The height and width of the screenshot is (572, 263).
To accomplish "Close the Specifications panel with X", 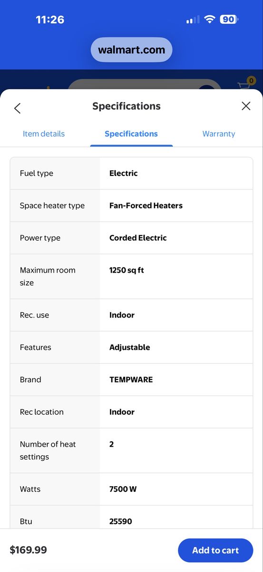I will click(246, 106).
